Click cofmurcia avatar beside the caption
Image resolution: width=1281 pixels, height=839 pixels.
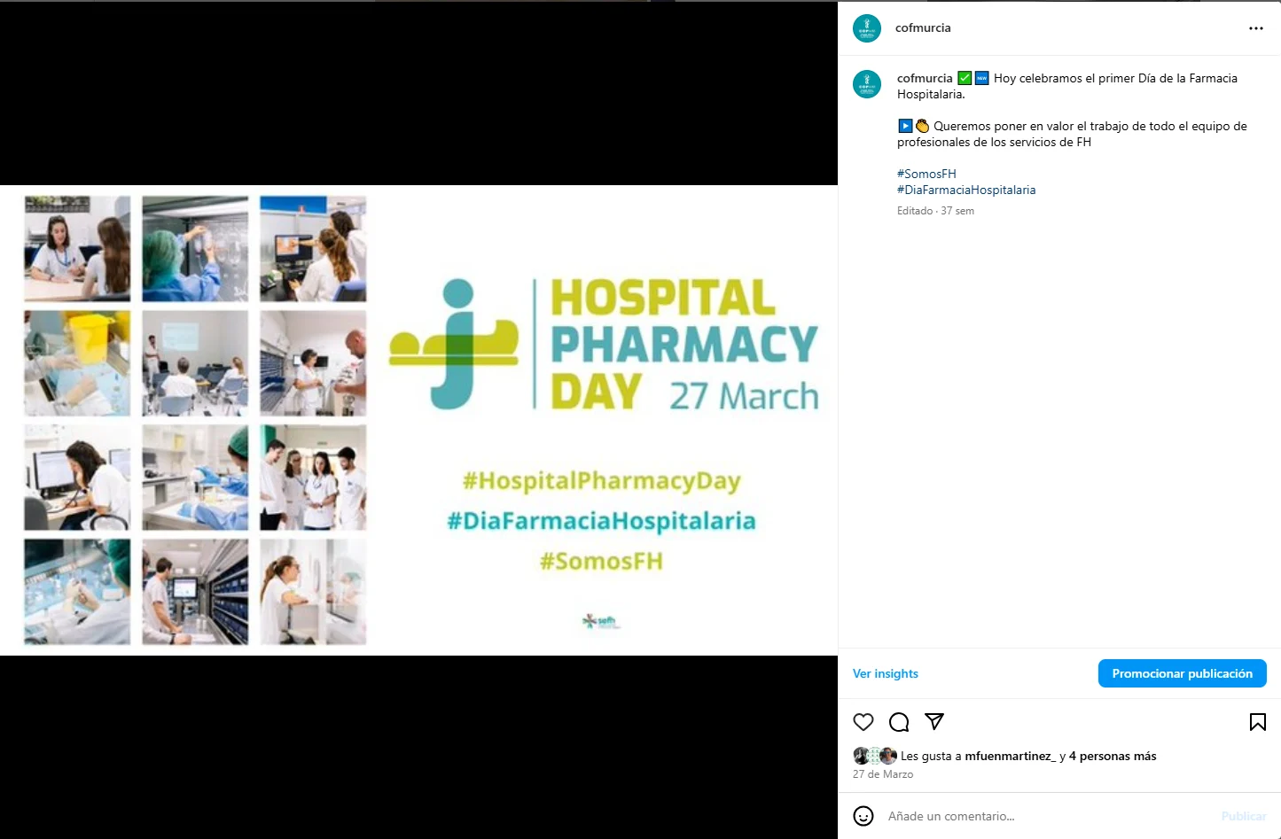867,84
